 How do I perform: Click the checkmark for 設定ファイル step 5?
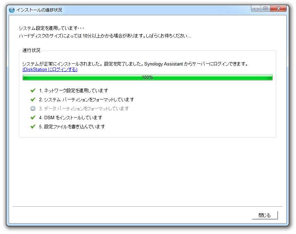(x=33, y=127)
